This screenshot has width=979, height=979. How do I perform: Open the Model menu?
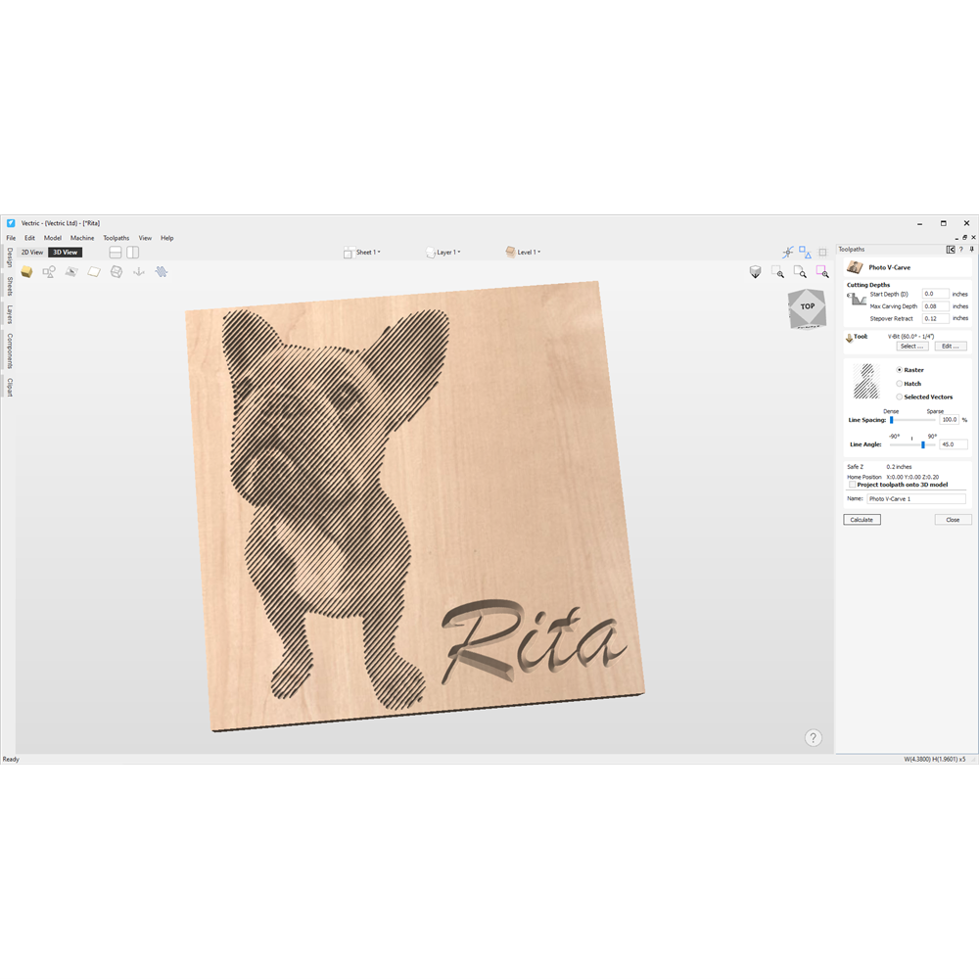click(53, 238)
